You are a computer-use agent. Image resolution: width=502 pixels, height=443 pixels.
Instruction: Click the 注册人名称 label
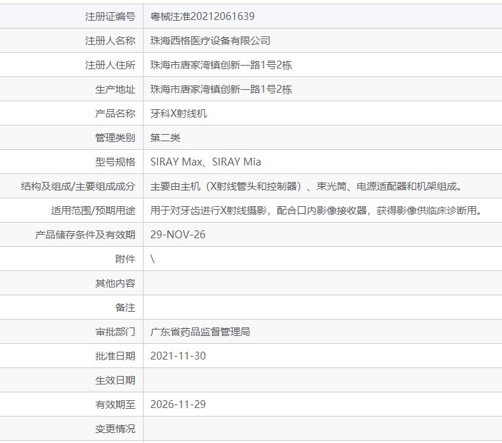tap(110, 41)
